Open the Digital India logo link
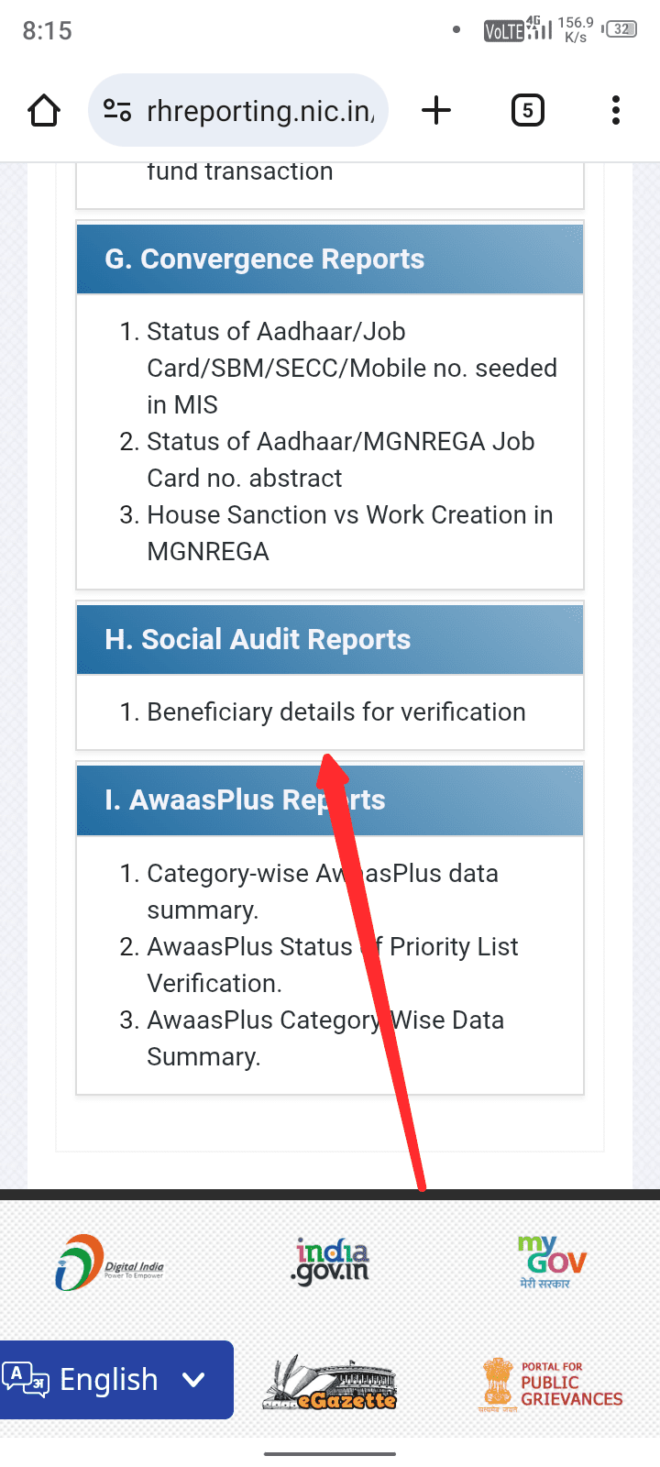 point(109,1263)
